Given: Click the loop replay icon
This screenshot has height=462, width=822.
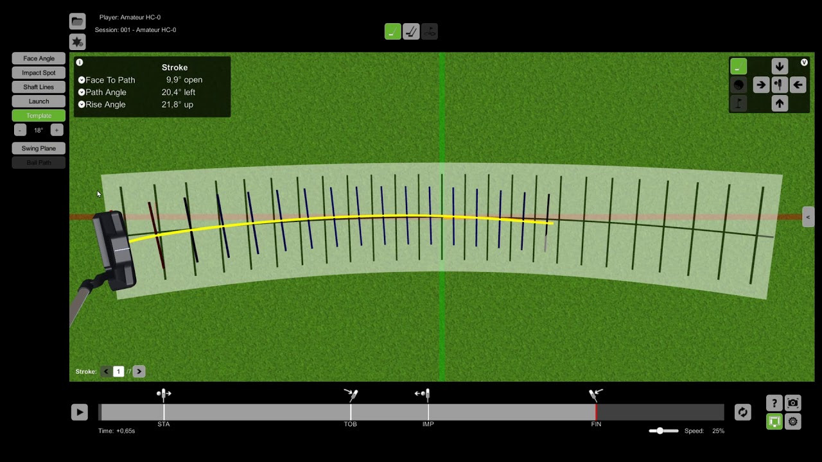Looking at the screenshot, I should 742,413.
